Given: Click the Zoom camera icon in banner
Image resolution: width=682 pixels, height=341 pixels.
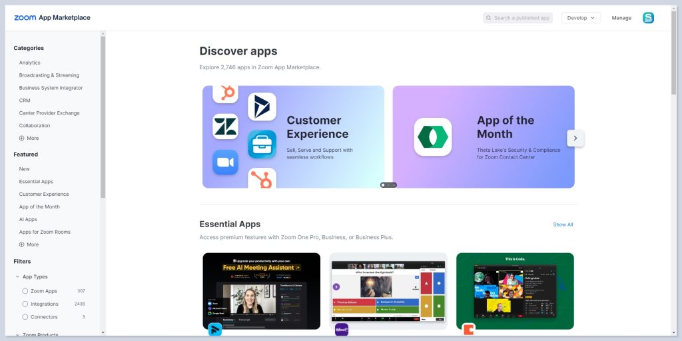Looking at the screenshot, I should click(225, 163).
